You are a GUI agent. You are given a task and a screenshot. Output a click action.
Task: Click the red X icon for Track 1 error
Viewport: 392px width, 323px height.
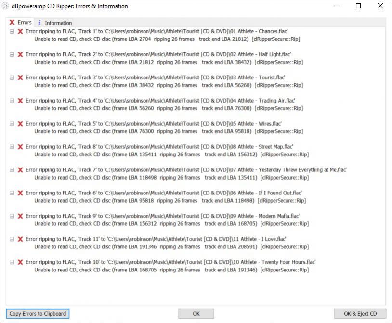(20, 31)
